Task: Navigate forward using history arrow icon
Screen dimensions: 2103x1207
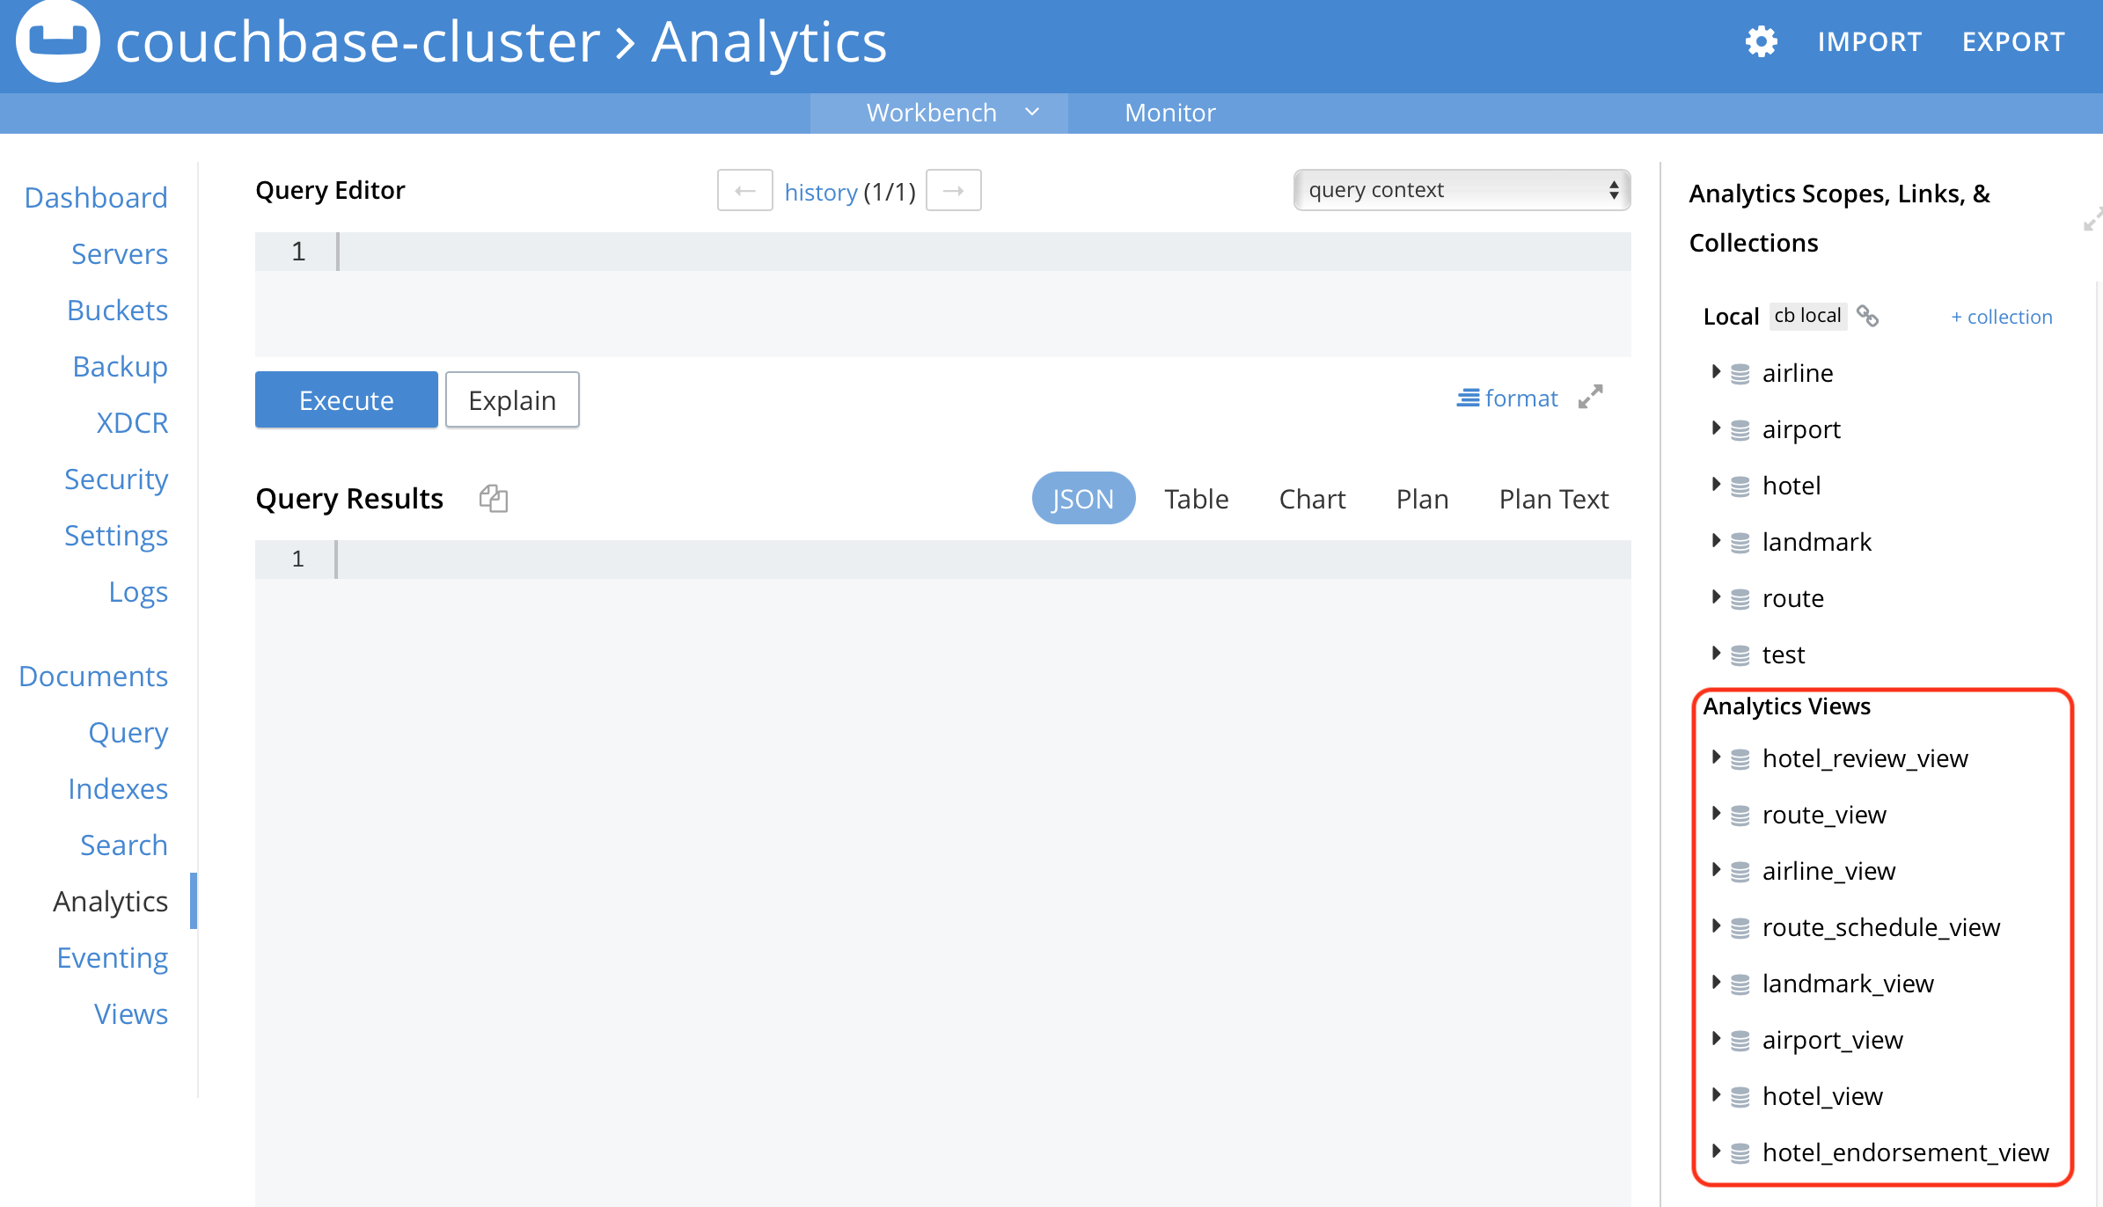Action: click(953, 191)
